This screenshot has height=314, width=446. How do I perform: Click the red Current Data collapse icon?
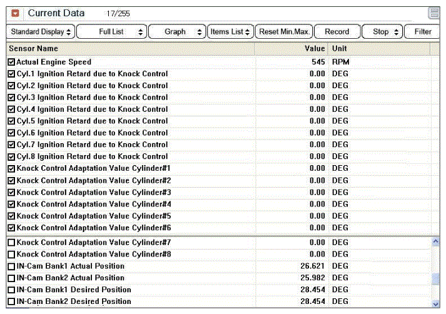tap(15, 13)
